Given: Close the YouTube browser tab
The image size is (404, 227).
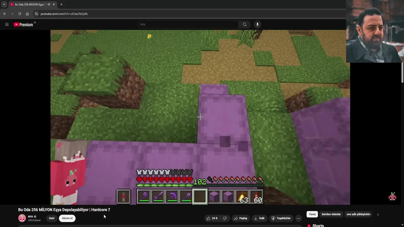Looking at the screenshot, I should pyautogui.click(x=54, y=4).
